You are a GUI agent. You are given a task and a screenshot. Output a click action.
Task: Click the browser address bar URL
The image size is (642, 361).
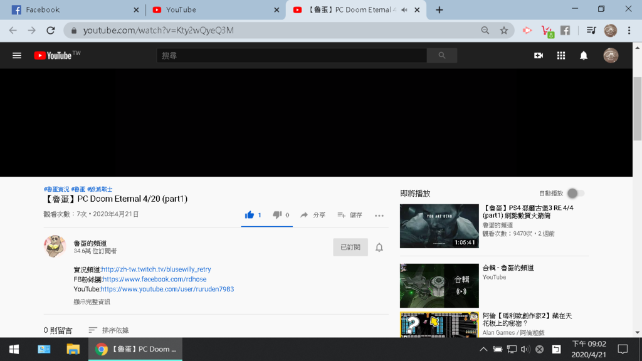[x=159, y=30]
